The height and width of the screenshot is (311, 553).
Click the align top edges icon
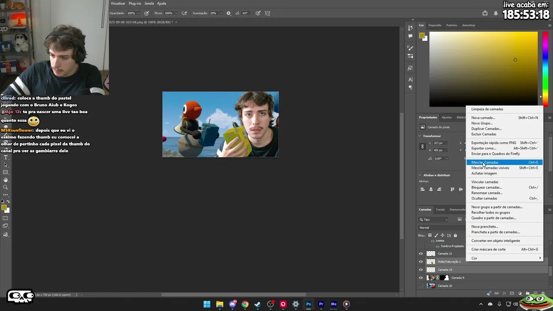[452, 189]
